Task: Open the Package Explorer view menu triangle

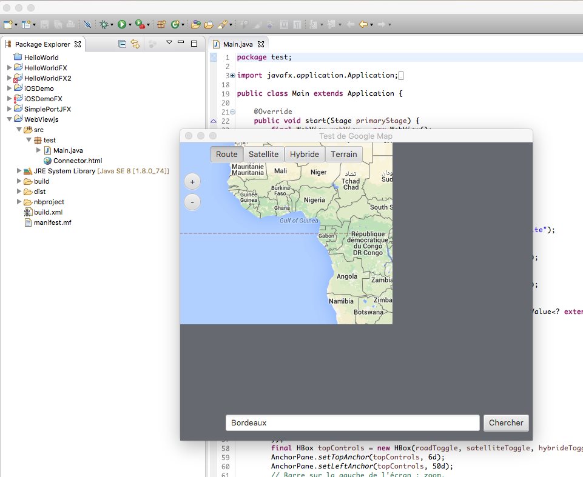Action: click(169, 42)
